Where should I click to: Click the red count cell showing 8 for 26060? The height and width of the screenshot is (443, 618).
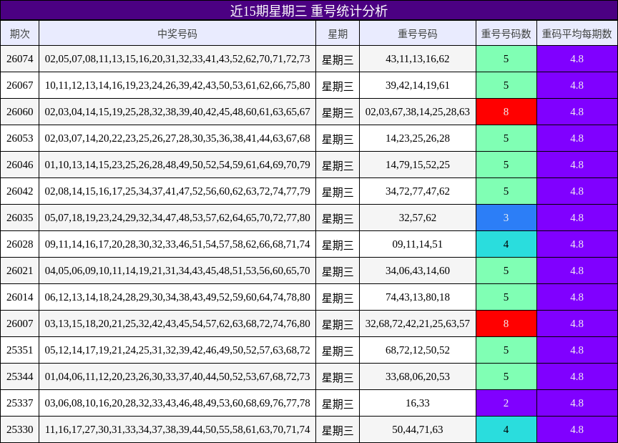tap(506, 111)
